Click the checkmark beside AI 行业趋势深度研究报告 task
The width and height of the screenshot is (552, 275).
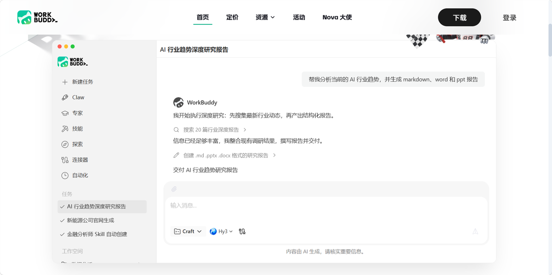coord(62,207)
